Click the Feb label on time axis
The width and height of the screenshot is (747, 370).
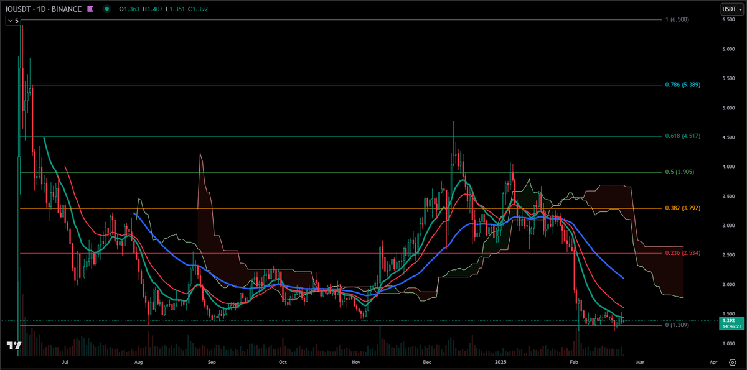tap(573, 361)
